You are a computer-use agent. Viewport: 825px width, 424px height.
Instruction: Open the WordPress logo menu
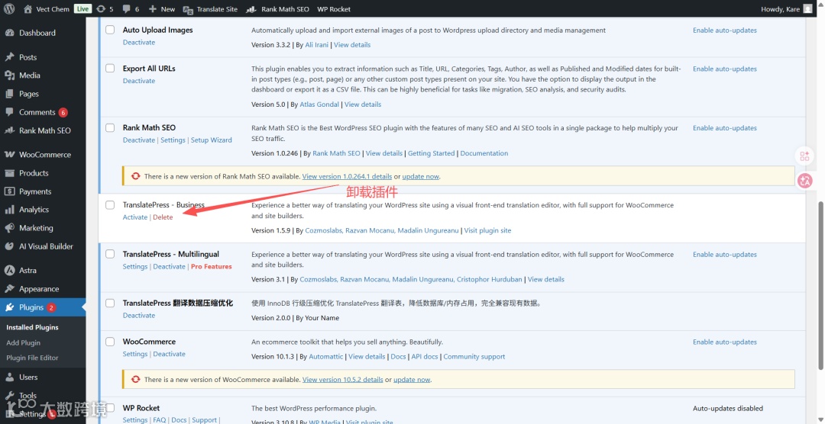[9, 9]
